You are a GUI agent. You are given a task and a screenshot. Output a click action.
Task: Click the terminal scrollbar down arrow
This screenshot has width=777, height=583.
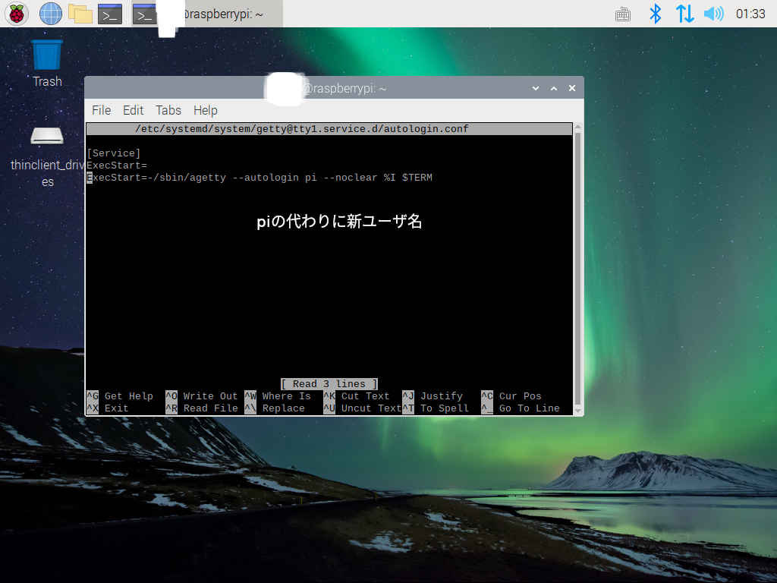(577, 411)
